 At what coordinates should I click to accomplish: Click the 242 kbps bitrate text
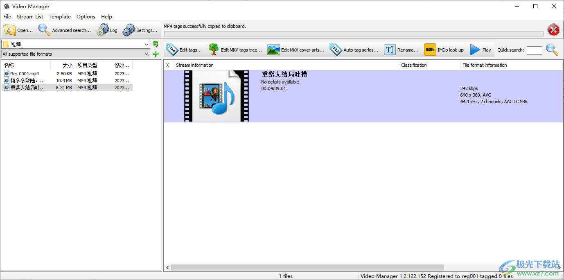469,88
